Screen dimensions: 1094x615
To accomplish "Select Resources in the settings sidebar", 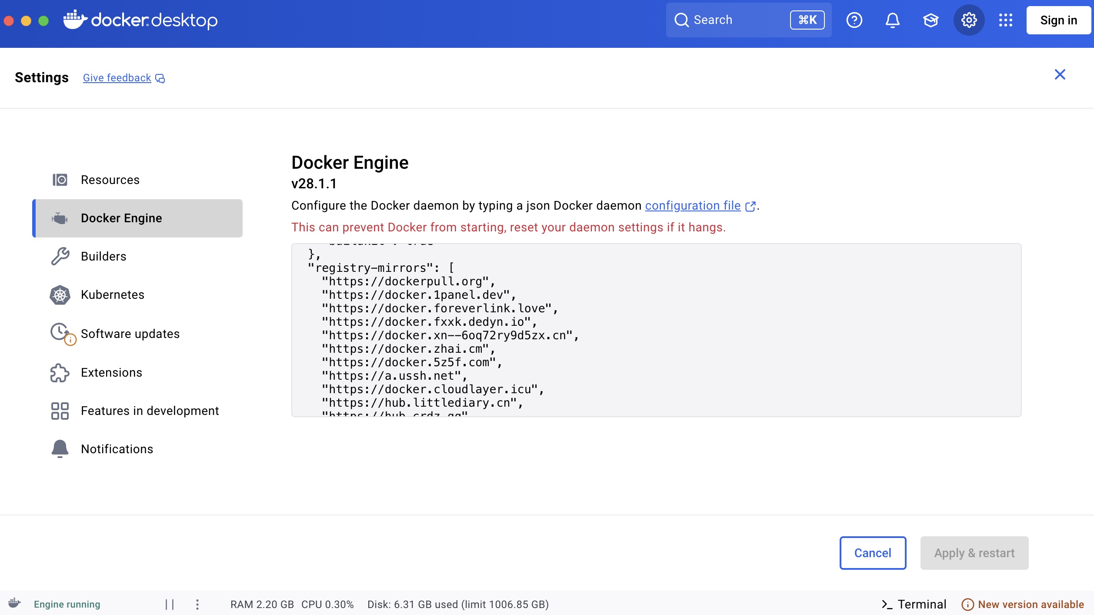I will 110,180.
